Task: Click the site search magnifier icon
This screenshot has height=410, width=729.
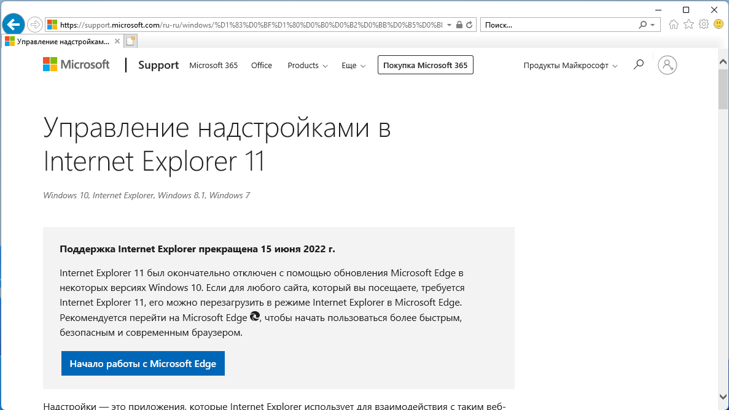Action: pos(639,64)
